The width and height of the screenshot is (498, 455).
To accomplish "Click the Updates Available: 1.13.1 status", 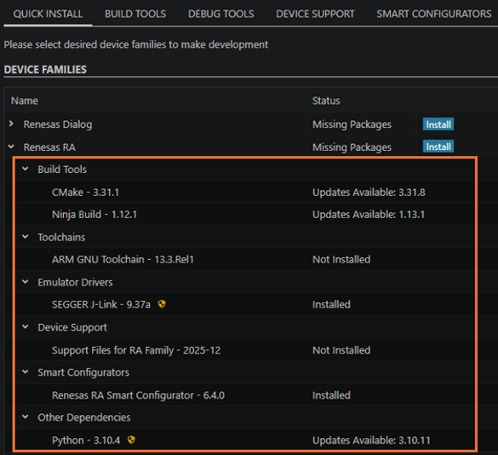I will point(369,215).
